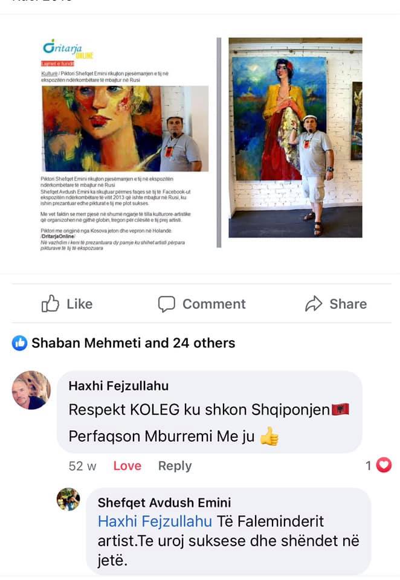Open the painting with woman in yellow jacket
400x580 pixels.
(295, 137)
